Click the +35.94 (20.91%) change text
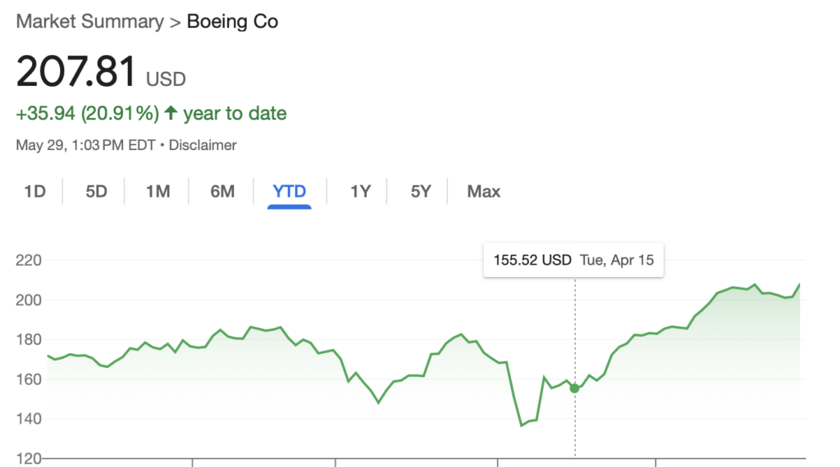 (x=87, y=113)
